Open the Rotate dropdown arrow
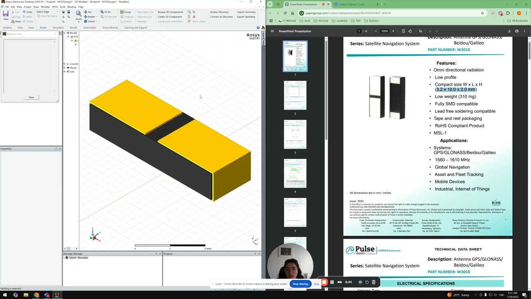The height and width of the screenshot is (299, 531). point(96,17)
